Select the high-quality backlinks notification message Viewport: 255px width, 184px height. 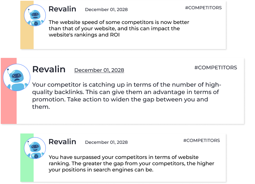(126, 96)
